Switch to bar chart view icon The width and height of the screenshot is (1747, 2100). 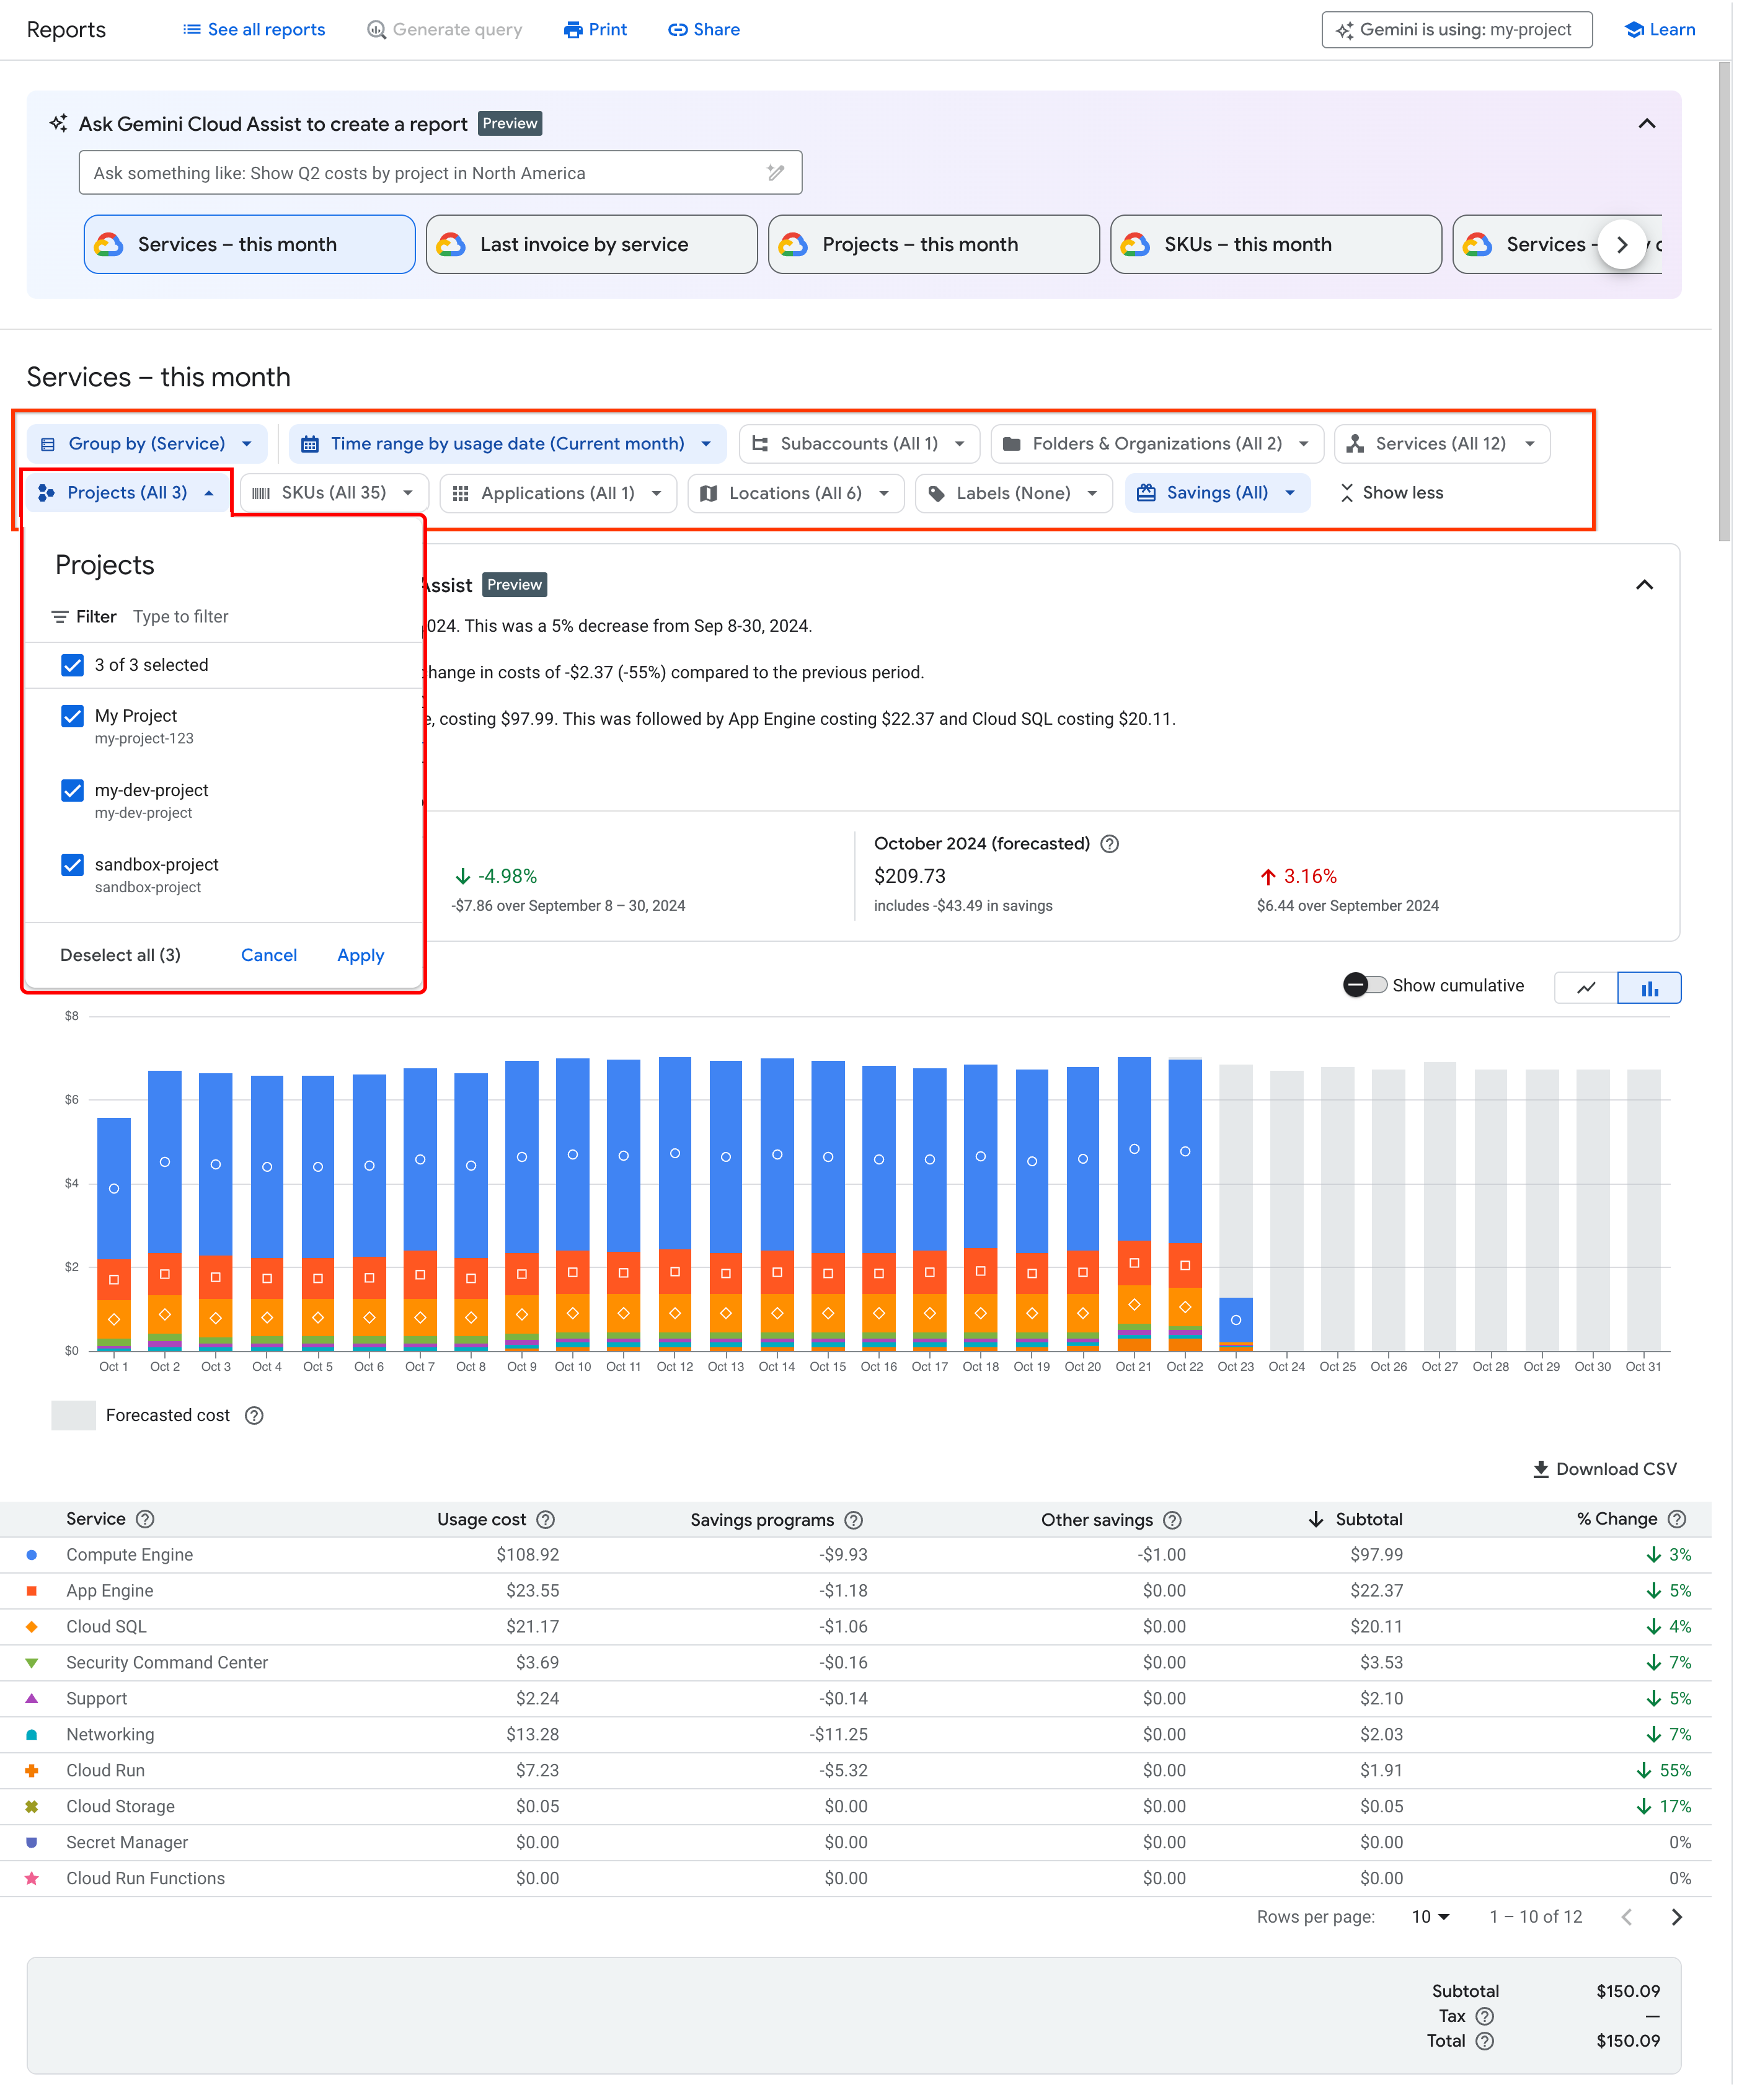(x=1649, y=988)
